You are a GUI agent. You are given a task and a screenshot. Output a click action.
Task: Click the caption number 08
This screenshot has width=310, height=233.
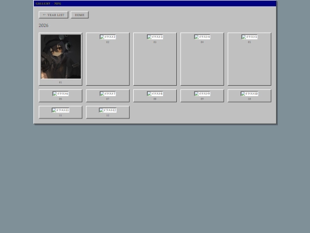point(155,99)
